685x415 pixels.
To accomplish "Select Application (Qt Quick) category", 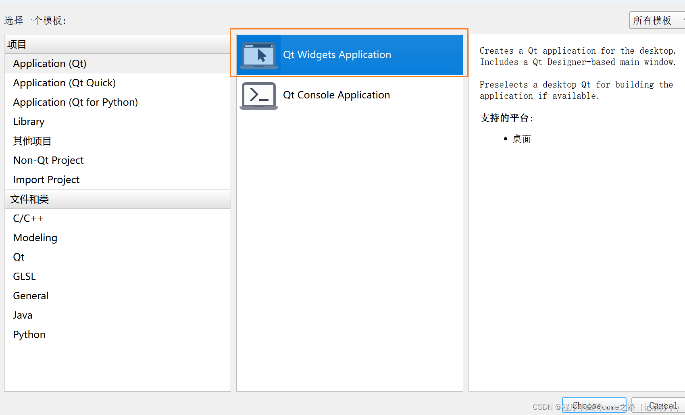I will coord(117,83).
